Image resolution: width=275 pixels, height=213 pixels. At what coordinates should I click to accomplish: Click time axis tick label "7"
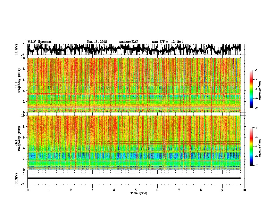click(179, 190)
